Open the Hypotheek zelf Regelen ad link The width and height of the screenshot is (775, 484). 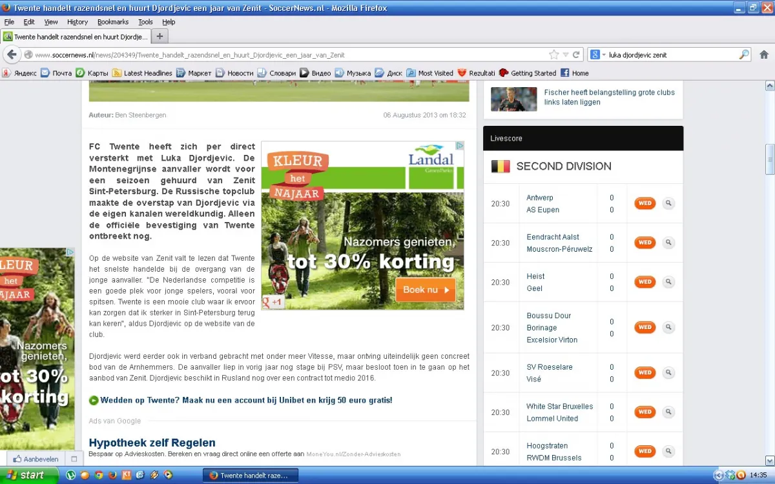pyautogui.click(x=152, y=443)
